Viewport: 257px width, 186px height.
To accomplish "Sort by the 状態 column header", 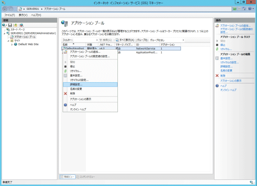I will (x=92, y=45).
